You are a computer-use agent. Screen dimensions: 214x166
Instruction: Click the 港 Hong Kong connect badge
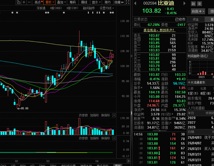click(x=199, y=4)
